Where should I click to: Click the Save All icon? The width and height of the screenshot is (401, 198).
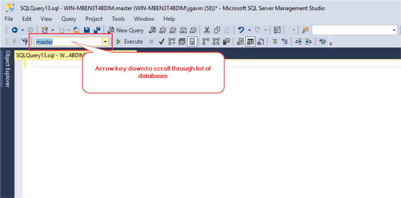[x=97, y=30]
